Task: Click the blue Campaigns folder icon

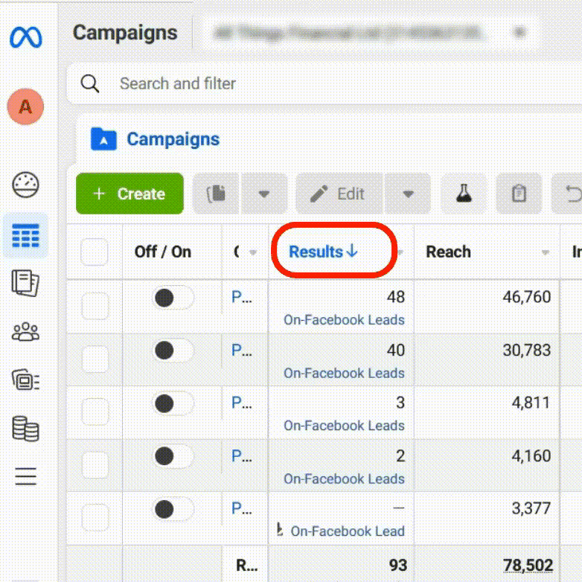Action: click(103, 139)
